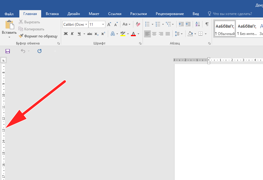Viewport: 263px width, 180px height.
Task: Toggle italic formatting (К)
Action: 72,34
